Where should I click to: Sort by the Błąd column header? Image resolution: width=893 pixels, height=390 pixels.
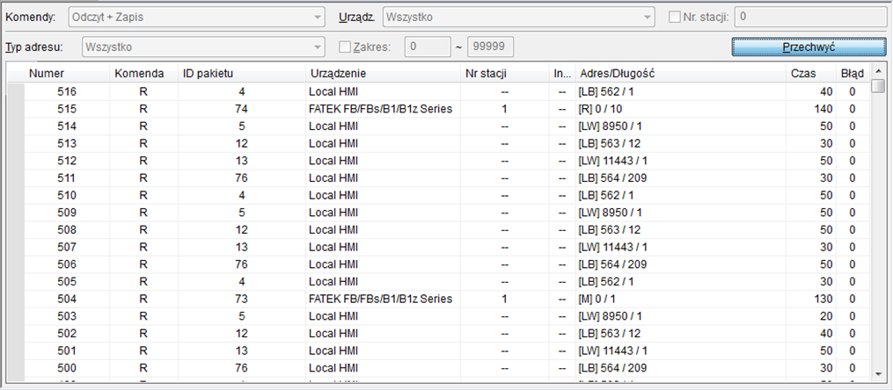(853, 73)
